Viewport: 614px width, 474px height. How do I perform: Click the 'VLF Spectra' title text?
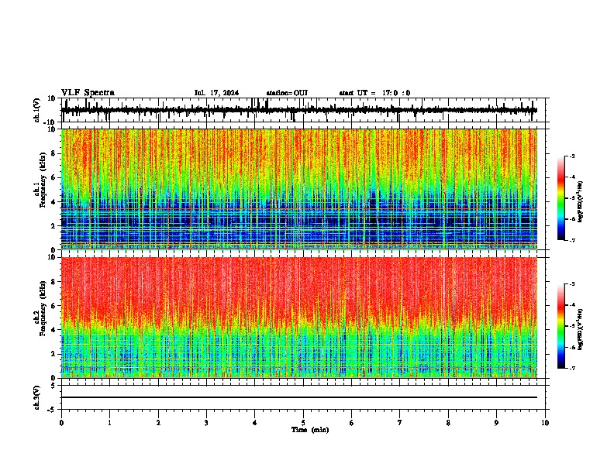click(x=88, y=93)
